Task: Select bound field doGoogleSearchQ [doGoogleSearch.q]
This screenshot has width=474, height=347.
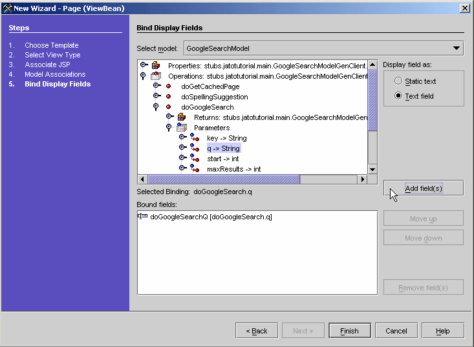Action: click(x=211, y=217)
